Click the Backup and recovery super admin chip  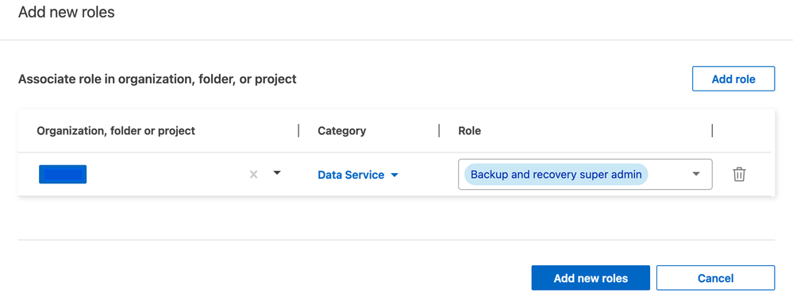coord(556,175)
